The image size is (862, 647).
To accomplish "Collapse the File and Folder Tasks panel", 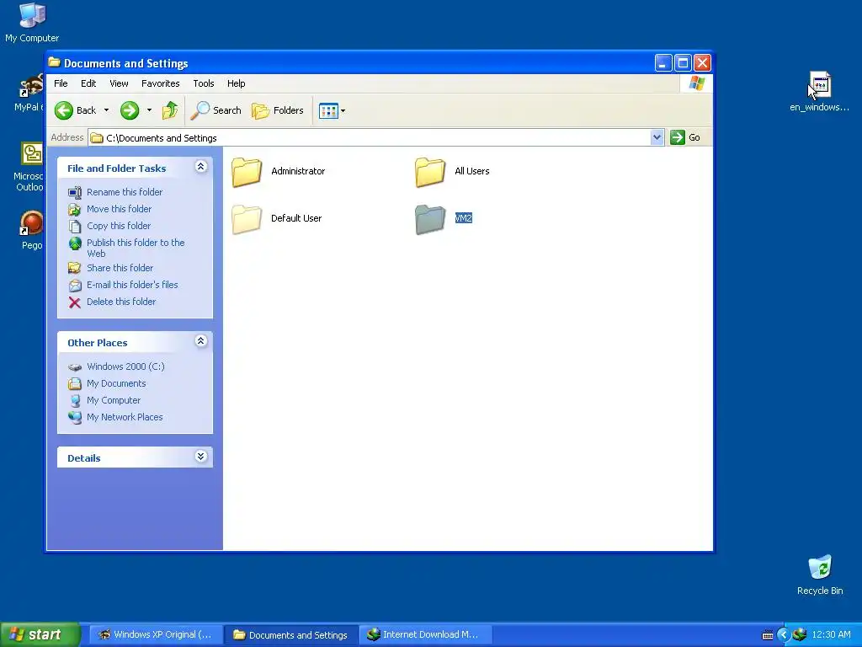I will 200,167.
